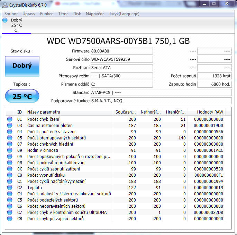The height and width of the screenshot is (235, 237).
Task: Select Počet chyb v kontrolním součtu UltraDMA text
Action: point(67,212)
